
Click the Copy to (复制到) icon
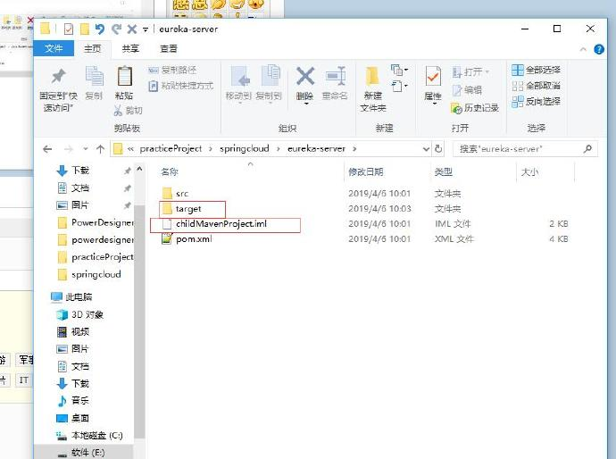point(271,75)
